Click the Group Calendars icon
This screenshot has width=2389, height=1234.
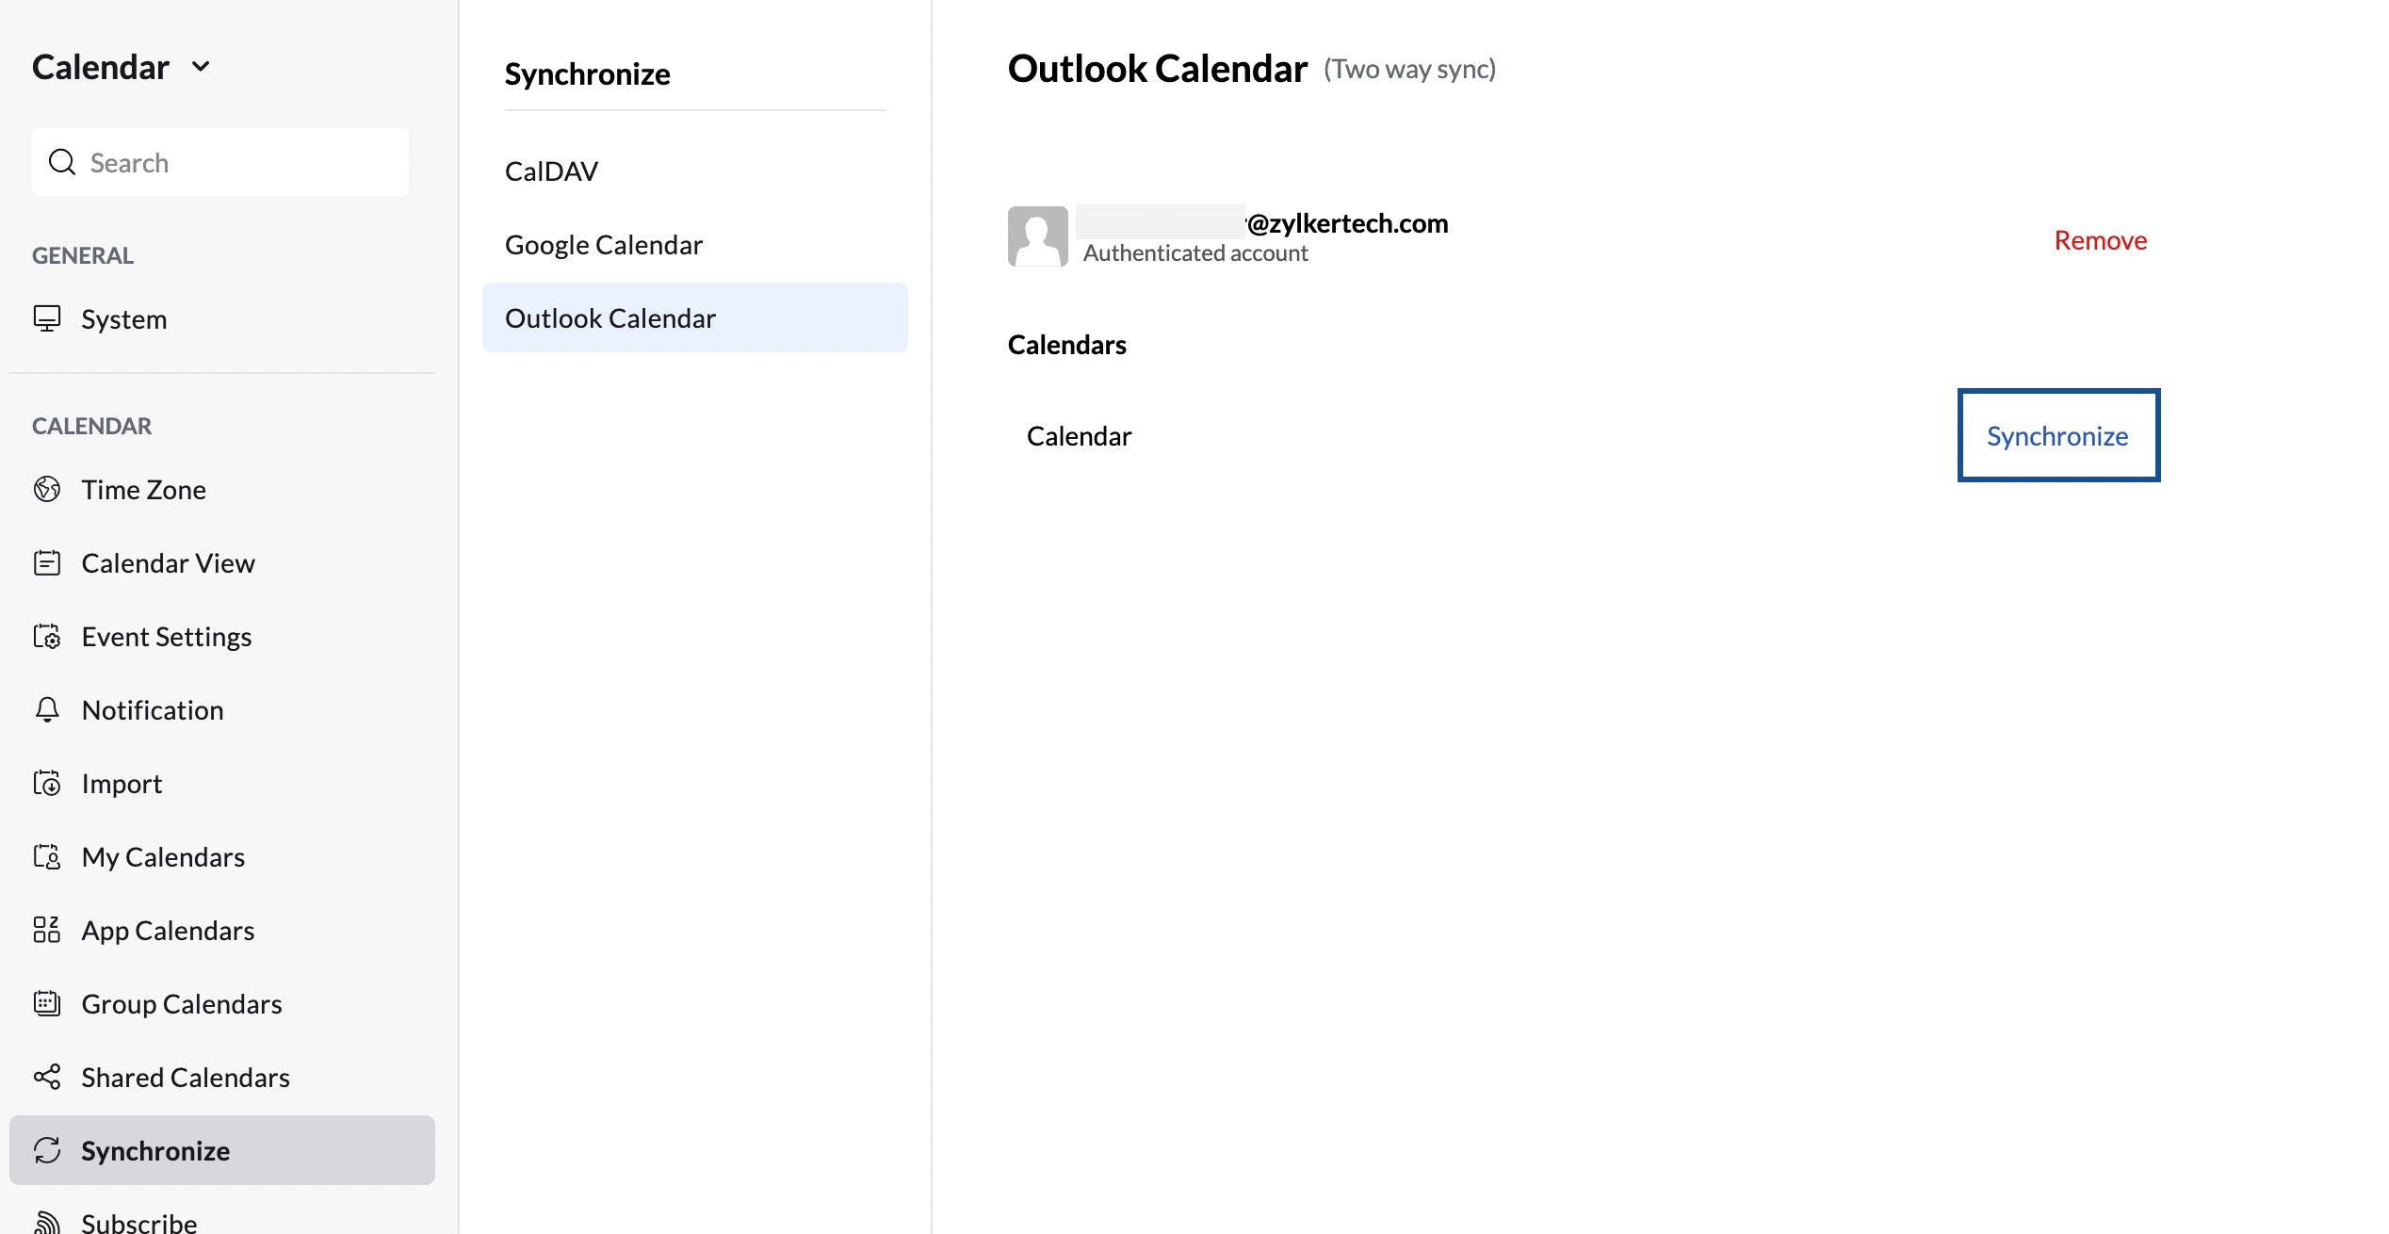(x=47, y=1003)
